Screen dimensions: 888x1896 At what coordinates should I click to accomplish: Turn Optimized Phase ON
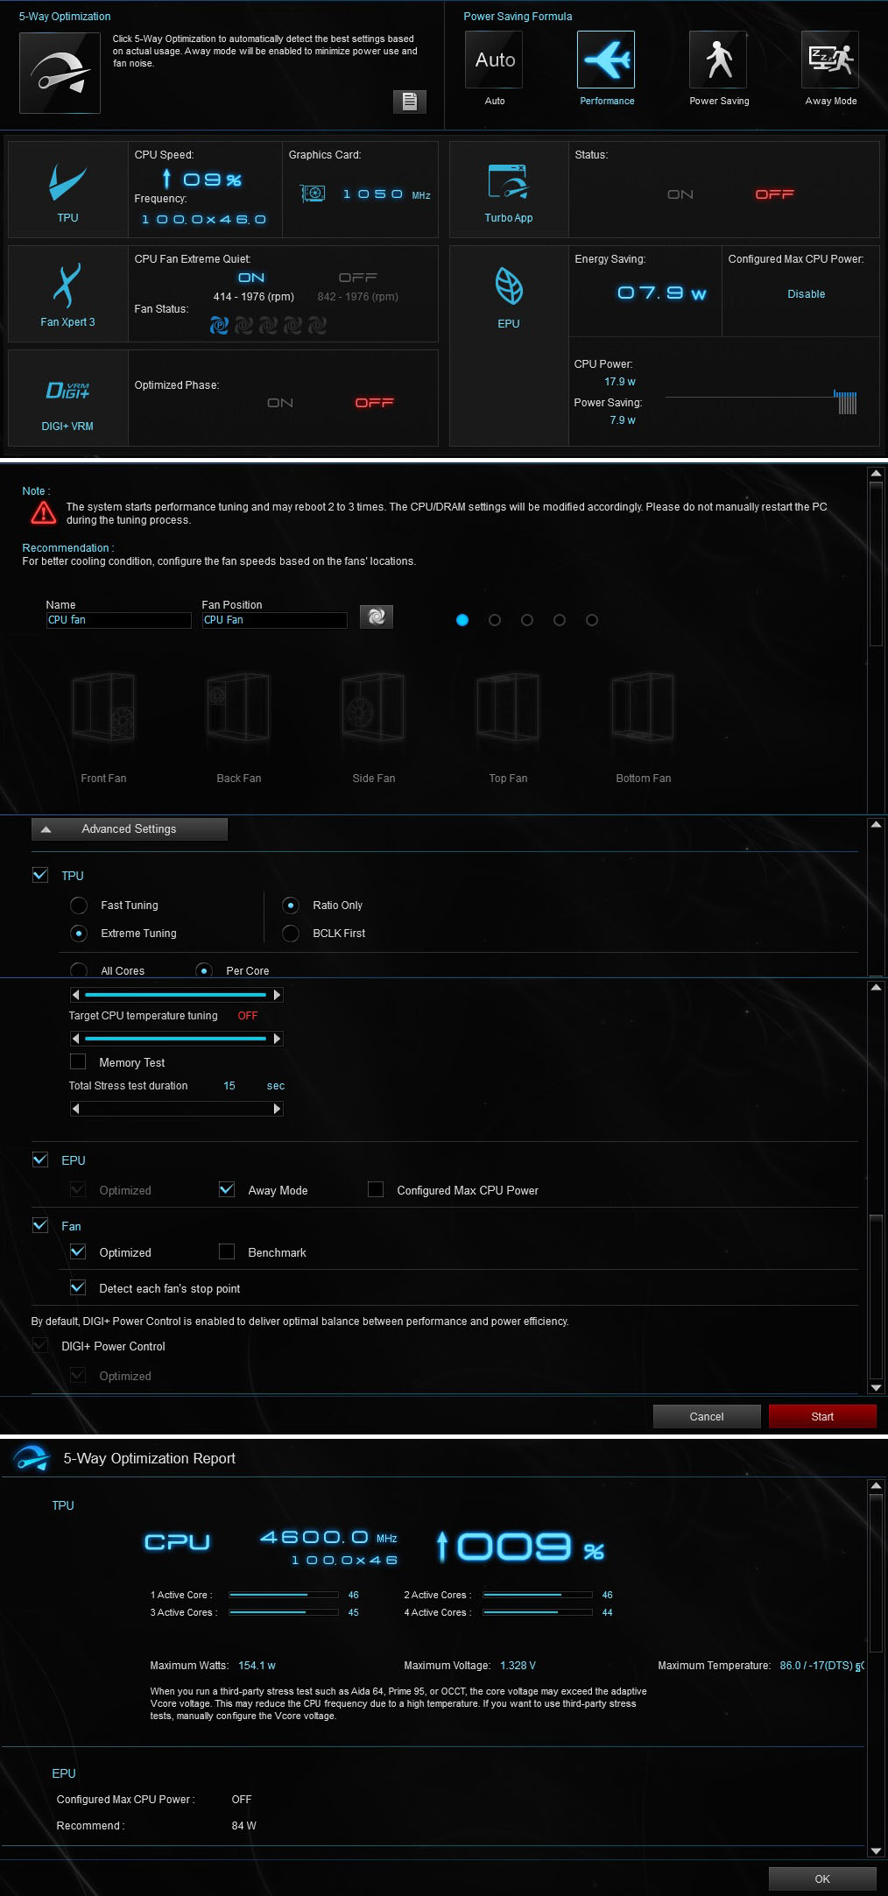280,403
